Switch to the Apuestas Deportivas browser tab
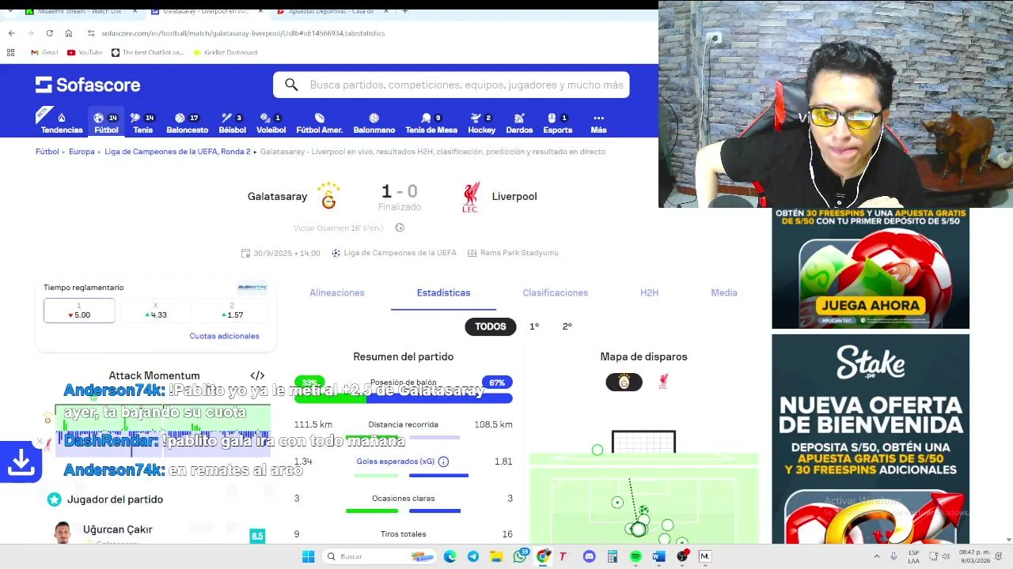The height and width of the screenshot is (569, 1013). click(331, 11)
